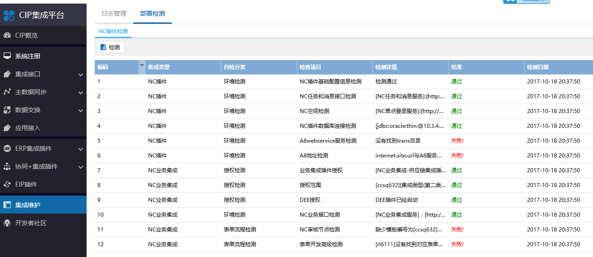Select the NC插件检测 sub-tab
This screenshot has width=593, height=257.
click(x=113, y=31)
